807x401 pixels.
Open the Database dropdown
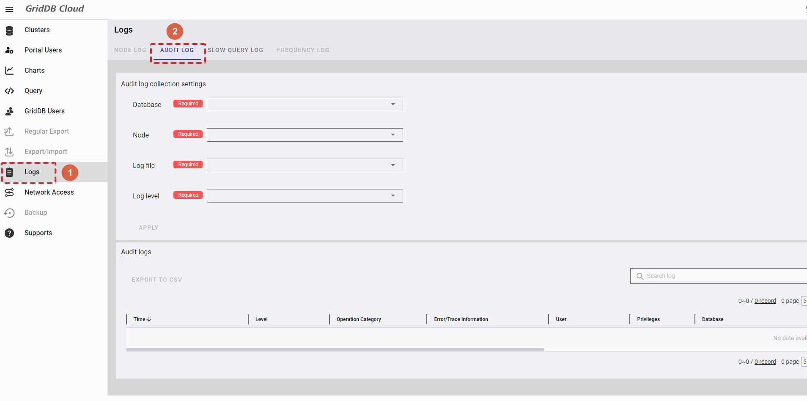[x=305, y=104]
